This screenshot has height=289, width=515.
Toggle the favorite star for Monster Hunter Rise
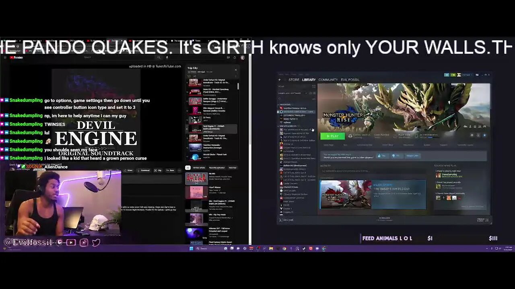coord(484,135)
